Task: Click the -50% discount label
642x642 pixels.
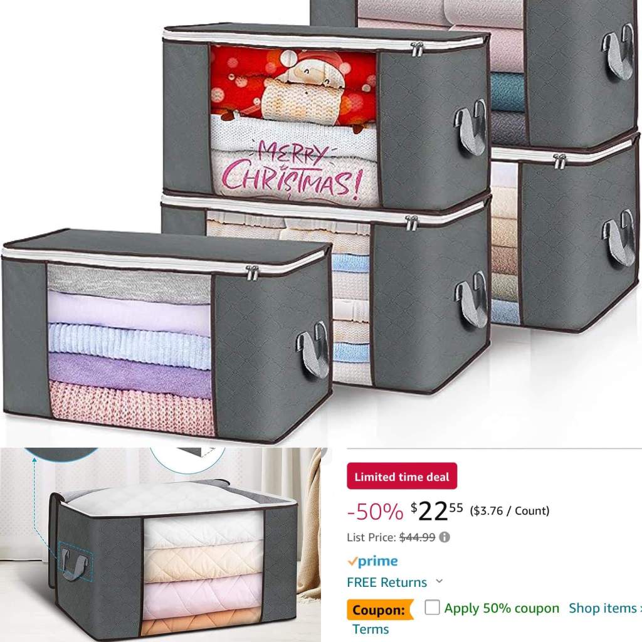Action: tap(375, 512)
